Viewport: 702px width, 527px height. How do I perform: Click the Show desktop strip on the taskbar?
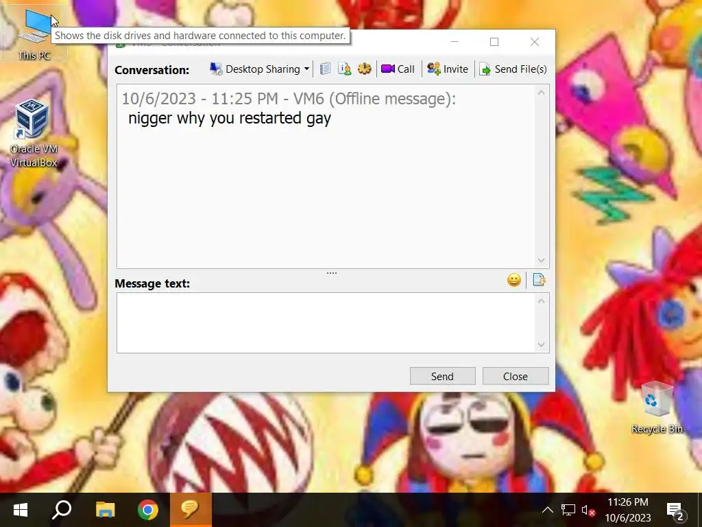click(x=700, y=510)
